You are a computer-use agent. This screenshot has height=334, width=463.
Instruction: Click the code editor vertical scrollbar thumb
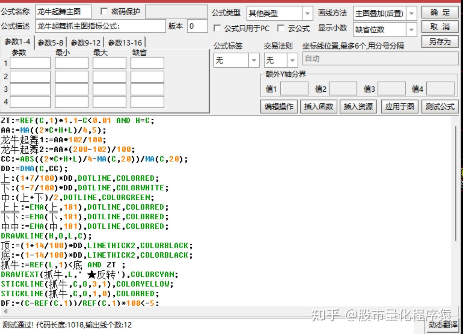(x=456, y=184)
